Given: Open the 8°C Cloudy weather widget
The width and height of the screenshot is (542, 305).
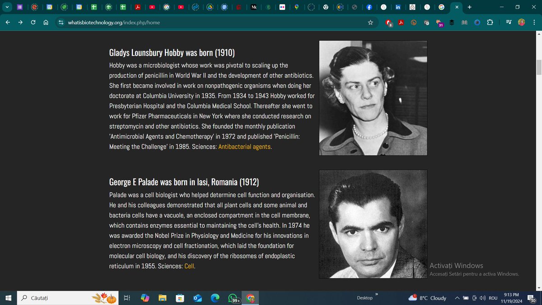Looking at the screenshot, I should pos(427,298).
